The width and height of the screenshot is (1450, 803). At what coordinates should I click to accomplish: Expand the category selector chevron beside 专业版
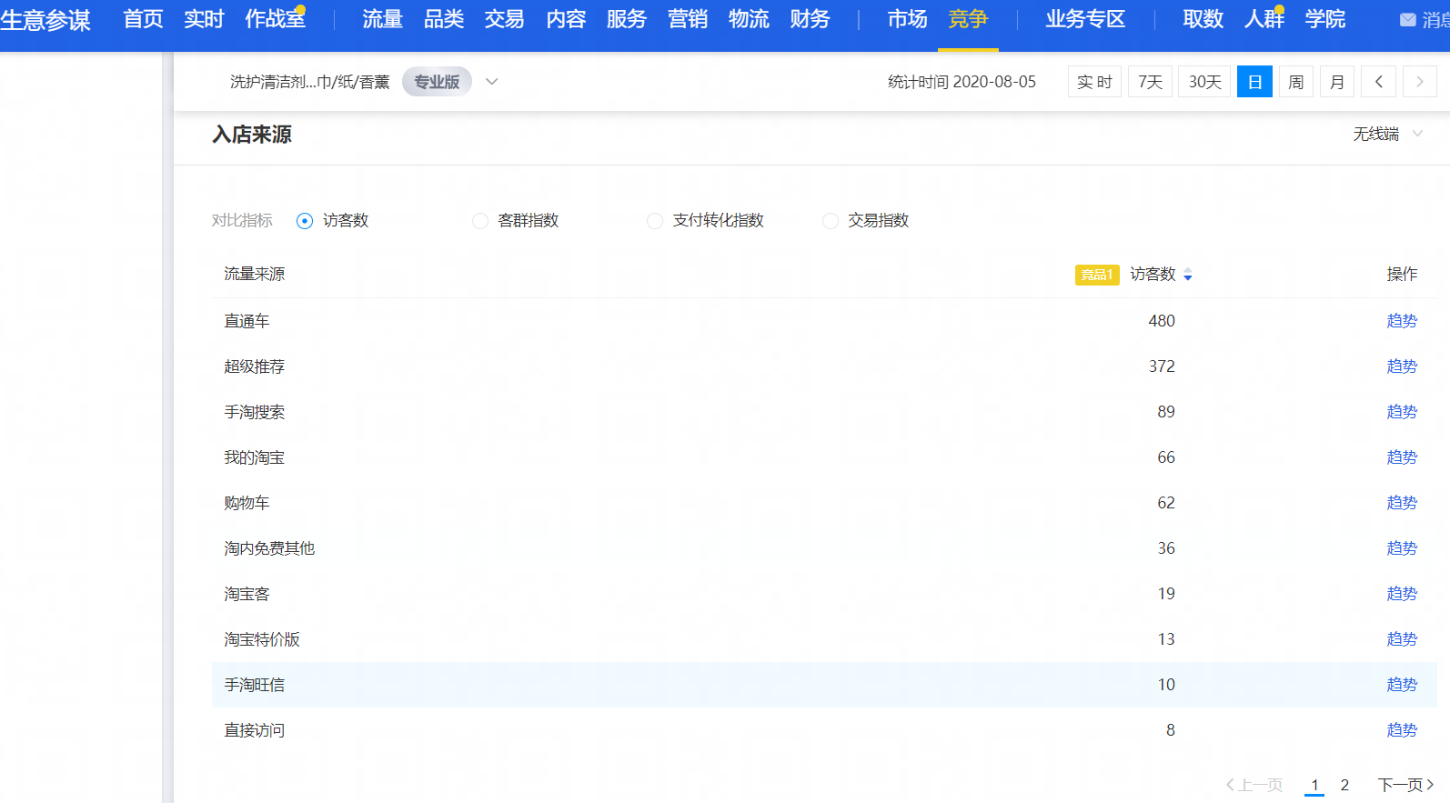[x=492, y=82]
